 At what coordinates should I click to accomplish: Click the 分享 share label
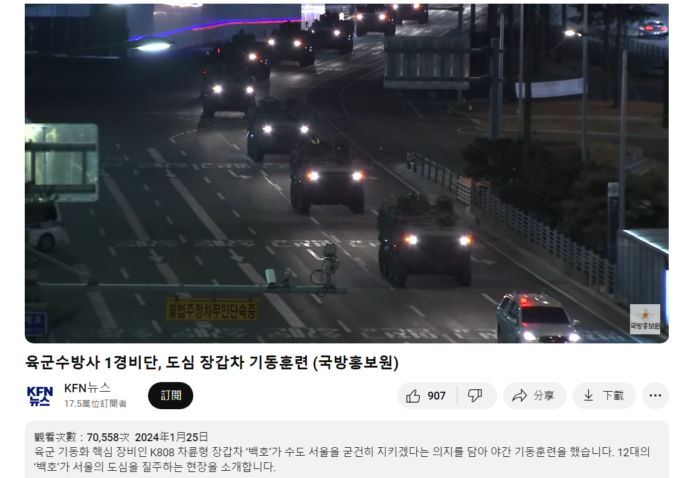point(544,395)
